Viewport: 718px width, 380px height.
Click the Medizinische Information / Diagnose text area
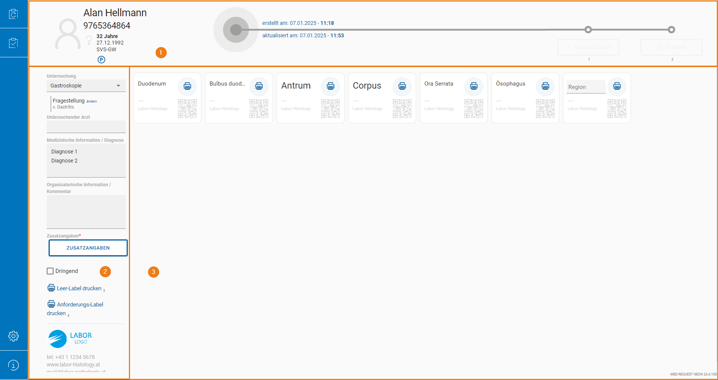(86, 160)
